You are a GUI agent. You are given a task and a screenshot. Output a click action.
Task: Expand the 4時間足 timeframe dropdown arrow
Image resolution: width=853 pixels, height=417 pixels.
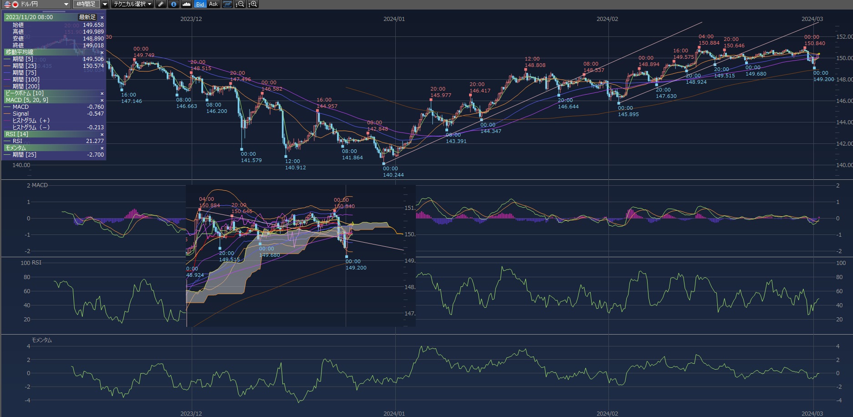[105, 4]
